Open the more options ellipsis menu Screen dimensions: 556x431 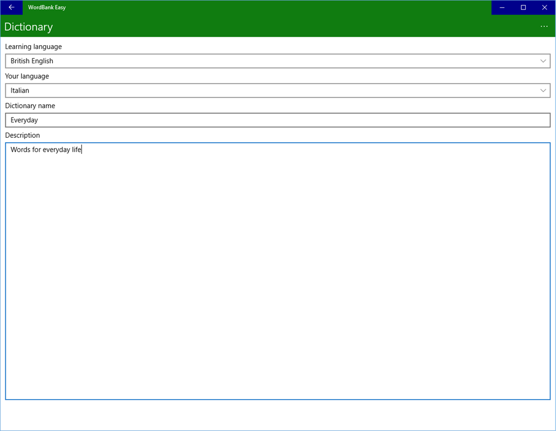(x=544, y=27)
